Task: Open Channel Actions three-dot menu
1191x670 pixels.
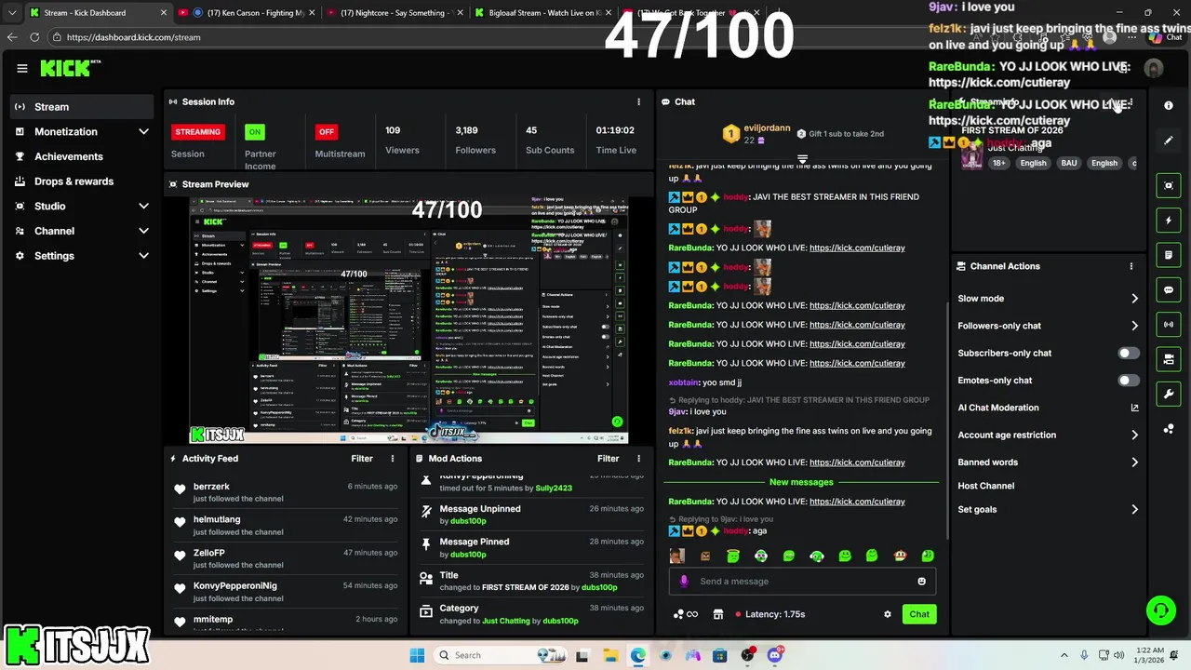Action: pos(1131,266)
